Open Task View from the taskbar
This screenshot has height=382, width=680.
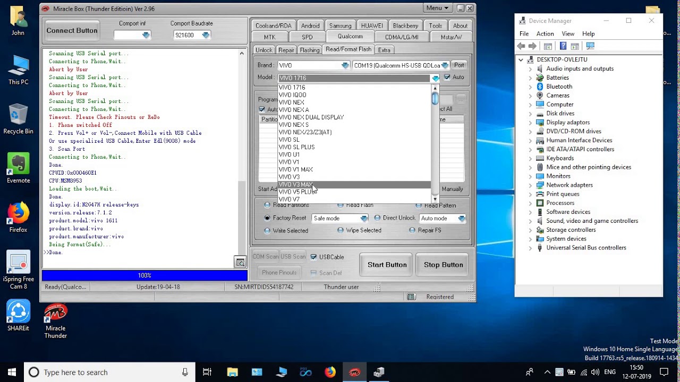click(207, 372)
